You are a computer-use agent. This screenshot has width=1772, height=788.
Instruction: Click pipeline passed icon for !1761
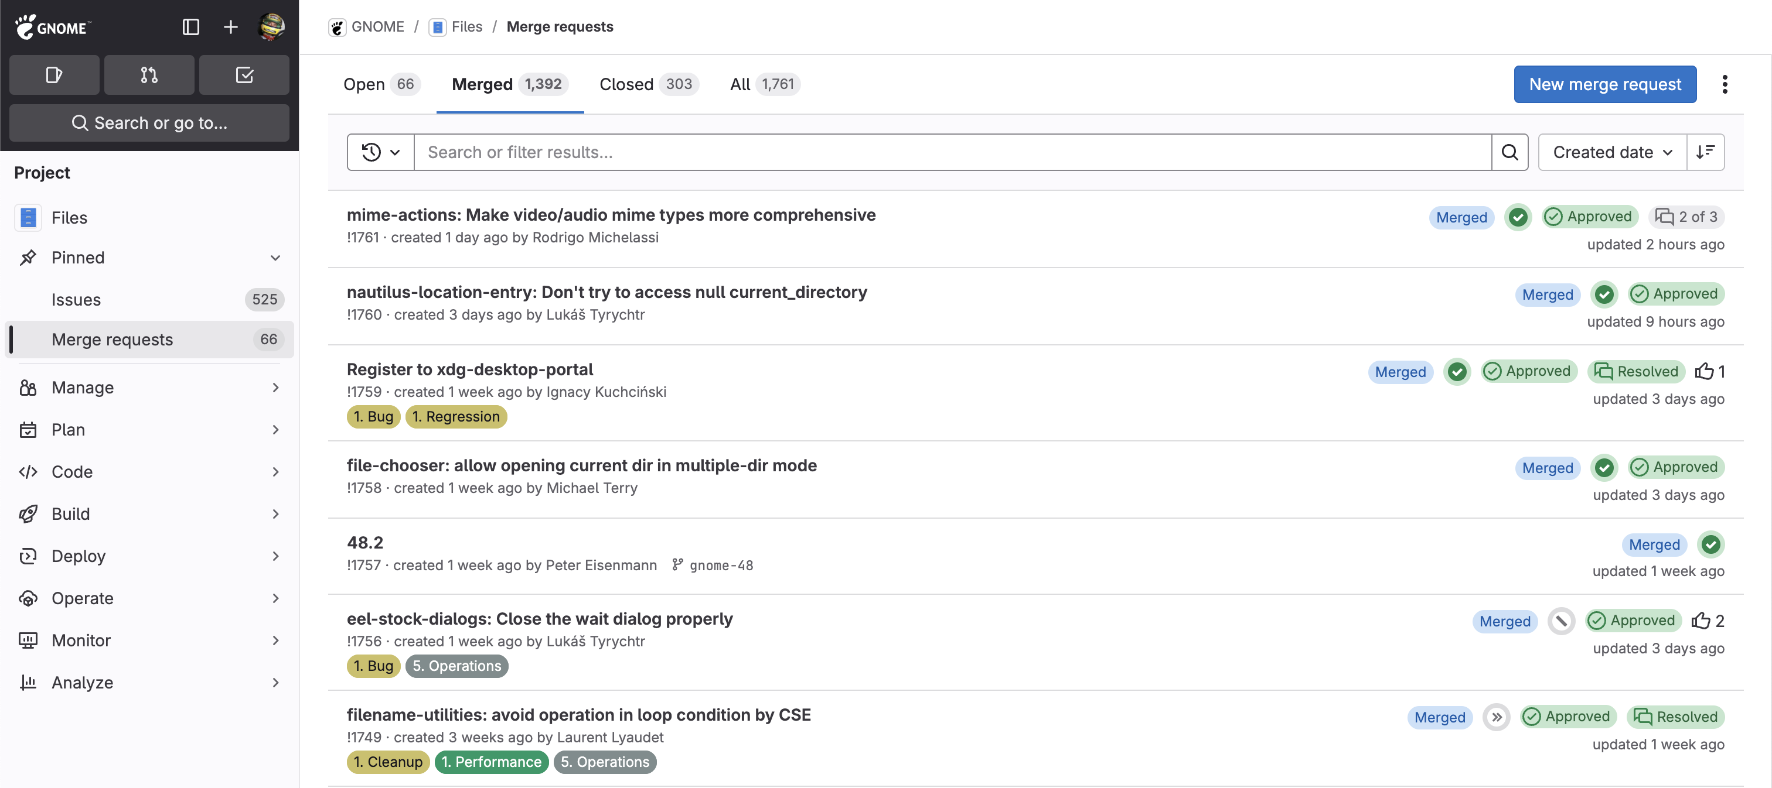(1518, 217)
